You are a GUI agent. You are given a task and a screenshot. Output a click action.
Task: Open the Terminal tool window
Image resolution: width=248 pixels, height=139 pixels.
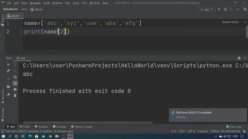(59, 127)
